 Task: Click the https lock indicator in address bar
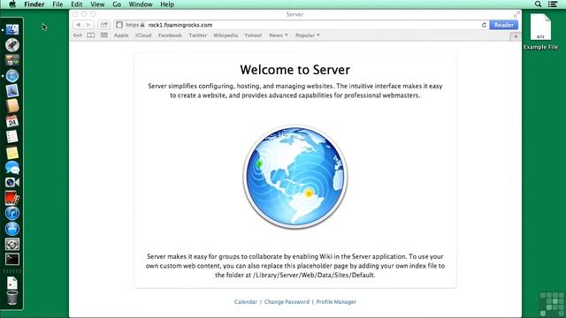pos(135,25)
